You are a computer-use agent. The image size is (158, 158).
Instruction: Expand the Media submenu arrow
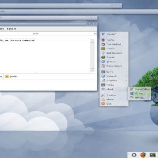(126, 85)
